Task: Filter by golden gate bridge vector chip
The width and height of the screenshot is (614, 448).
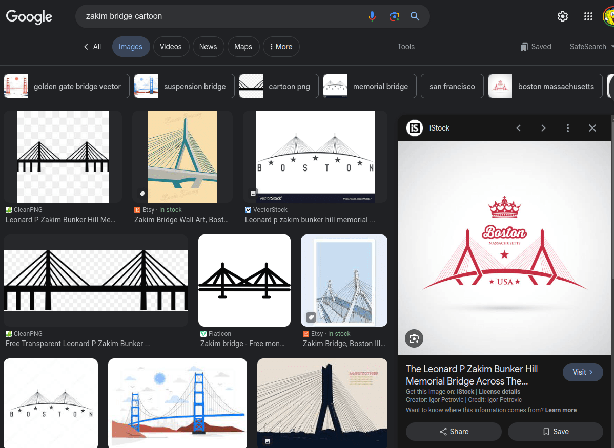Action: 67,86
